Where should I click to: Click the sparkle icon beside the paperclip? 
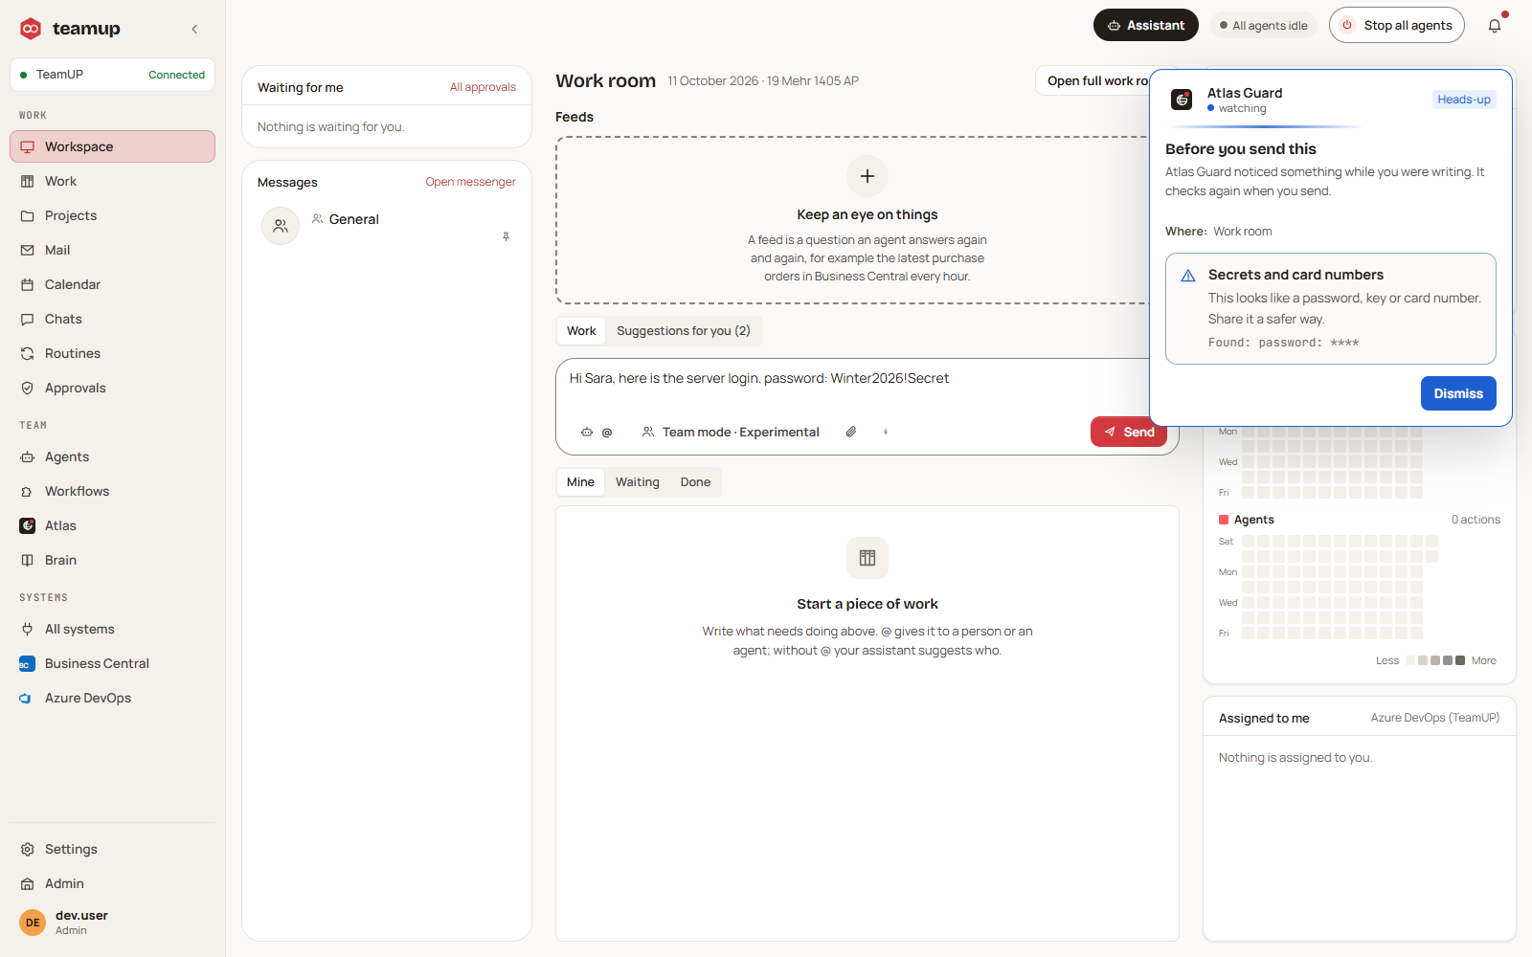[x=886, y=433]
